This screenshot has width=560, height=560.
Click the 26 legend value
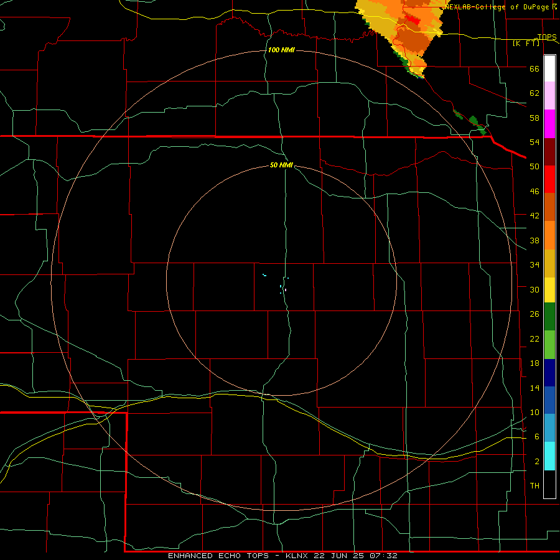click(x=534, y=314)
